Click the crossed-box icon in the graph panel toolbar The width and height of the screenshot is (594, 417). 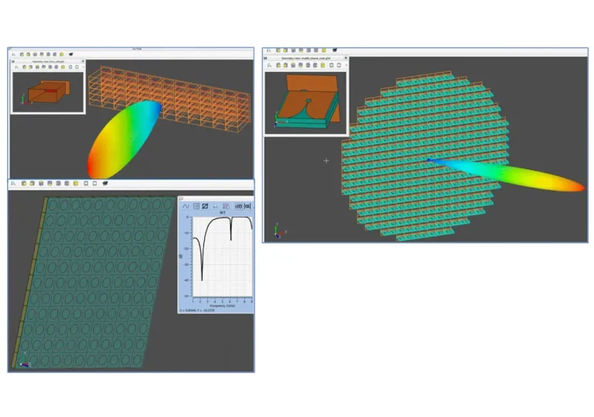coord(205,206)
